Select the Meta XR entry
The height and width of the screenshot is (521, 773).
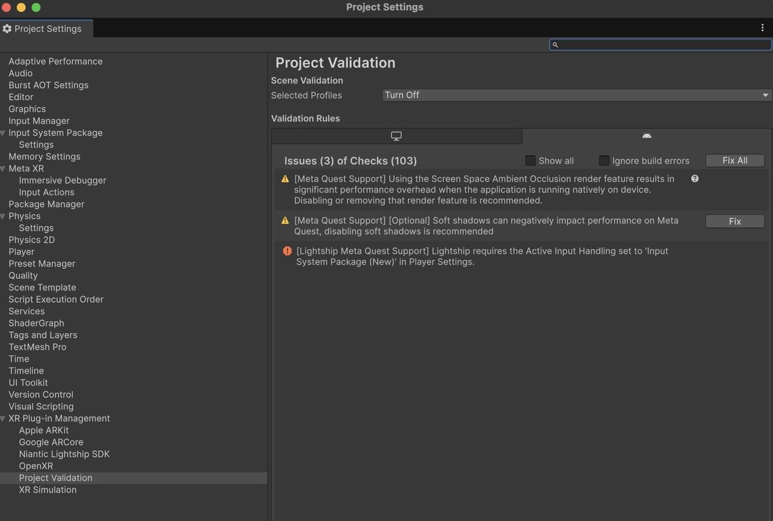click(x=26, y=169)
